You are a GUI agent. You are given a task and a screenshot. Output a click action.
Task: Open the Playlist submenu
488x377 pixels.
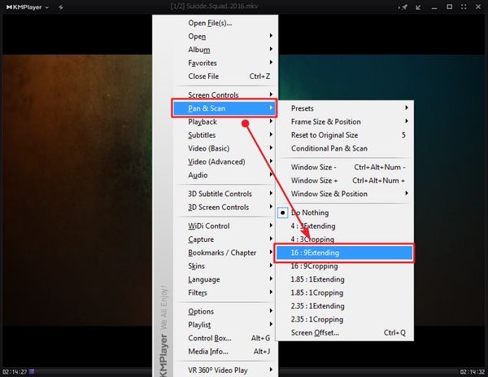(x=224, y=325)
